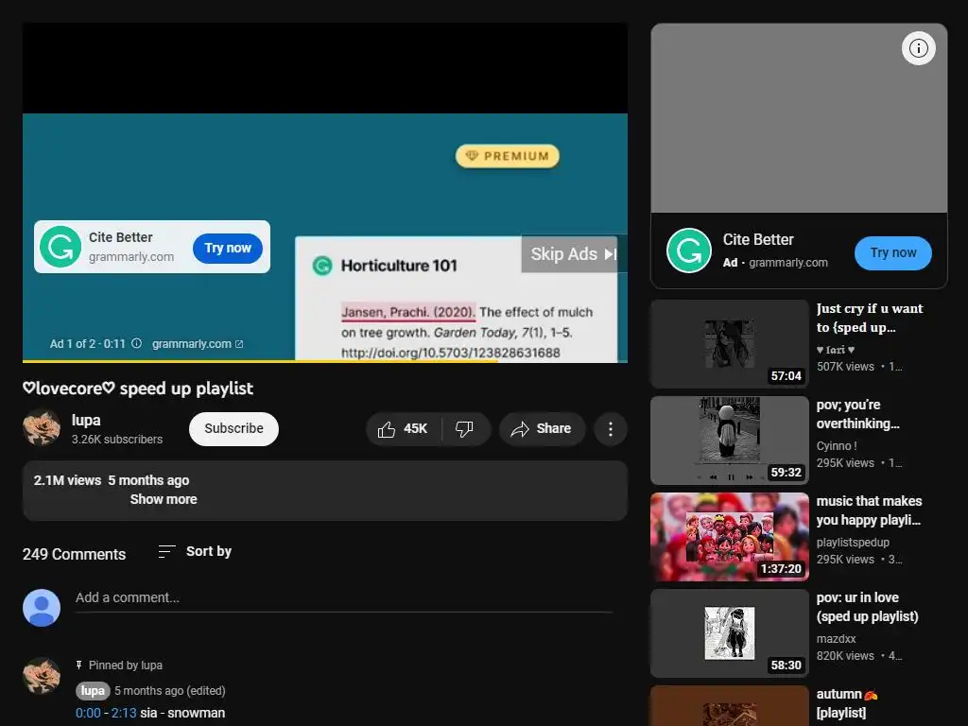Share the lovecore playlist video
Screen dimensions: 968x726
point(542,429)
